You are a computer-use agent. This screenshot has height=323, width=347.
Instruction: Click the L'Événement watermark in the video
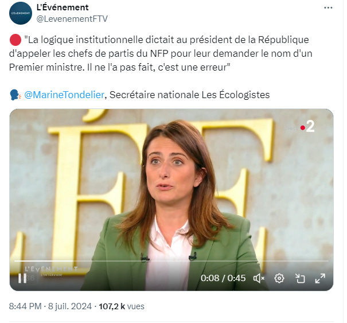[51, 271]
